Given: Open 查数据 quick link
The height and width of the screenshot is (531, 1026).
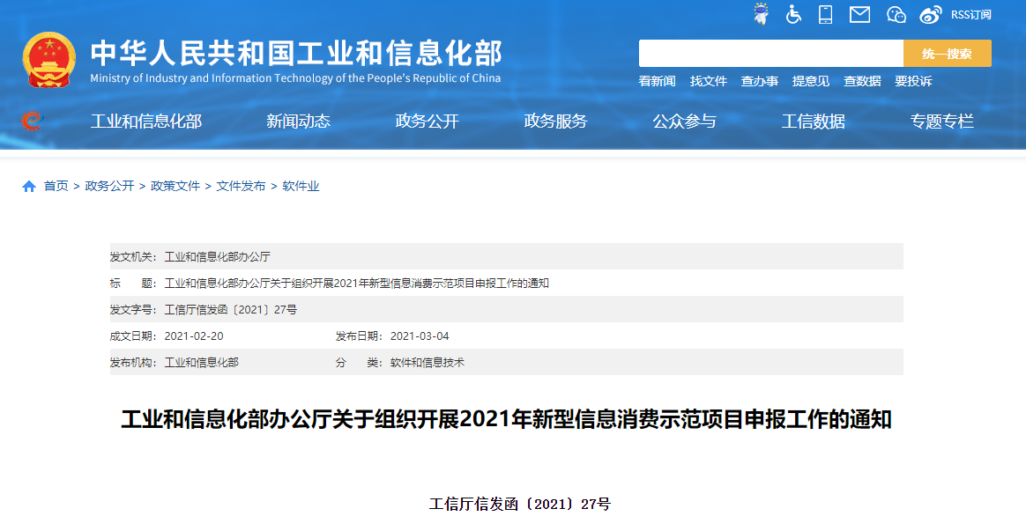Looking at the screenshot, I should tap(862, 81).
